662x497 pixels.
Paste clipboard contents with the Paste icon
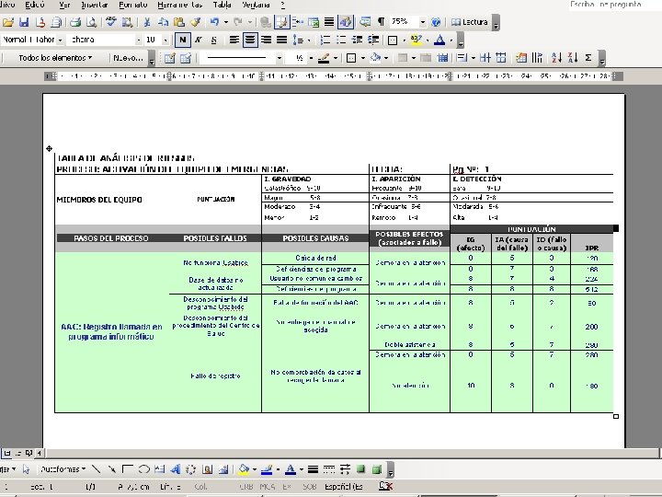pyautogui.click(x=179, y=22)
